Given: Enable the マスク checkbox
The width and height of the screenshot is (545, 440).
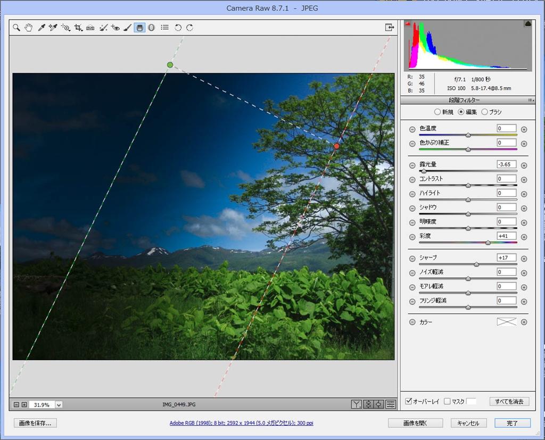Looking at the screenshot, I should tap(447, 401).
